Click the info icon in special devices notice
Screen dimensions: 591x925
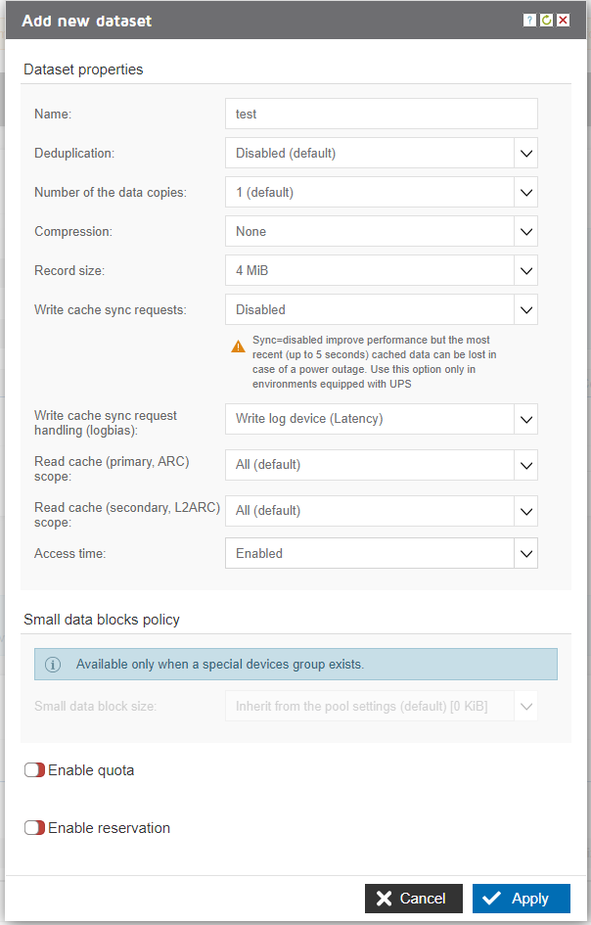[x=53, y=665]
